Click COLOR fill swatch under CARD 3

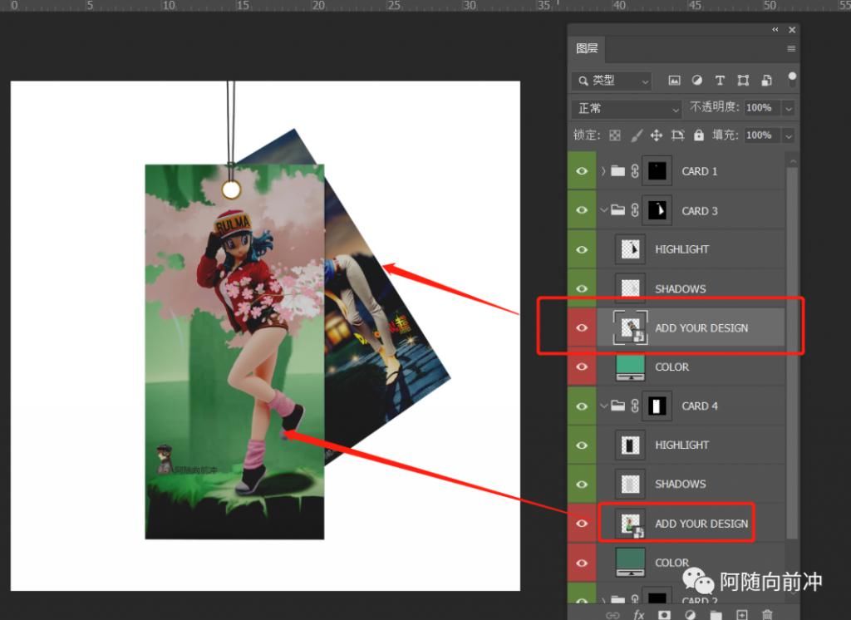630,367
